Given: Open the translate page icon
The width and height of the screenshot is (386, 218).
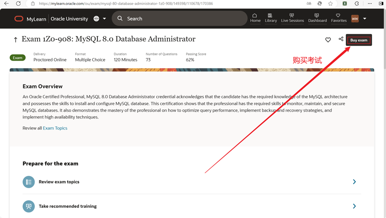Looking at the screenshot, I should [x=309, y=4].
